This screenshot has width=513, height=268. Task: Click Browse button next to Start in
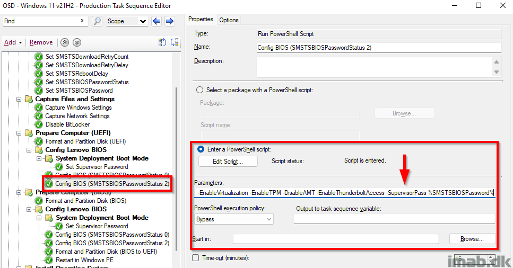pyautogui.click(x=472, y=239)
